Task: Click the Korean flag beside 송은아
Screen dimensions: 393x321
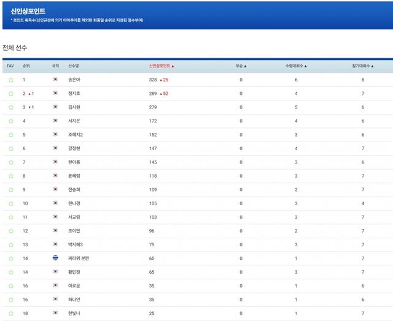Action: coord(55,80)
